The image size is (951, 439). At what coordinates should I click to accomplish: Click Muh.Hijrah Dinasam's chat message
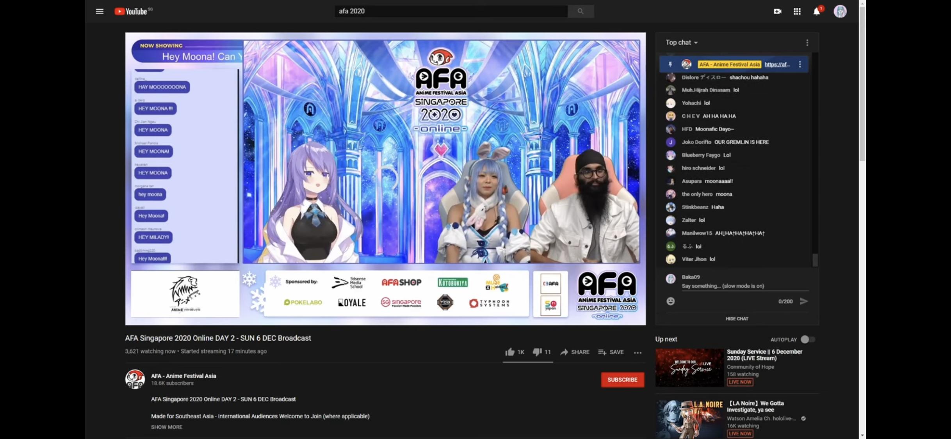(710, 90)
